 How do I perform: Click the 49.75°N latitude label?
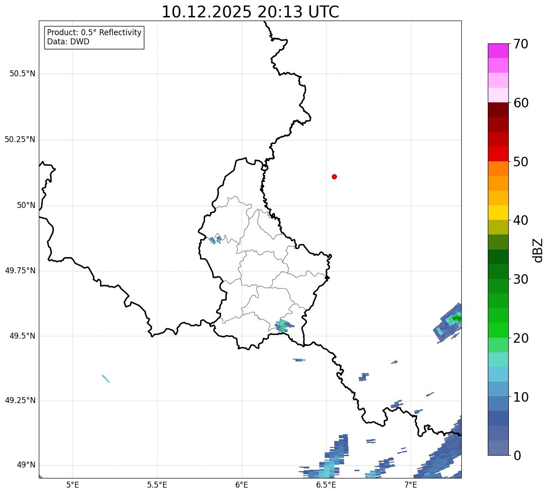pyautogui.click(x=20, y=271)
